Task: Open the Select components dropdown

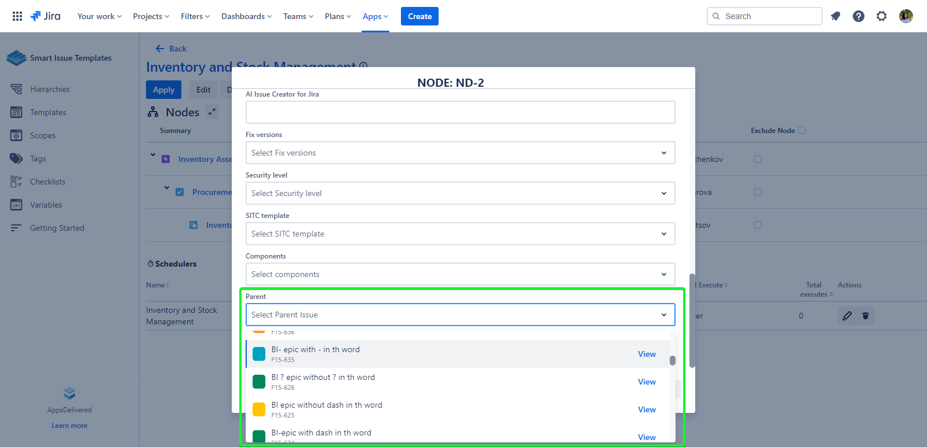Action: click(460, 274)
